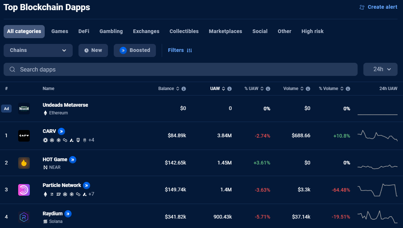Screen dimensions: 403x228
Task: Switch to the DeFi category tab
Action: [x=84, y=31]
